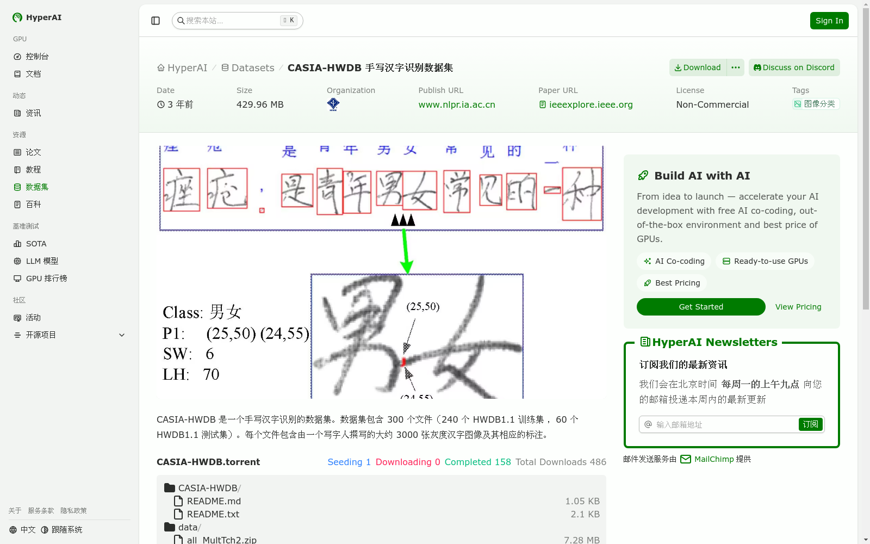Click the Get Started button
The height and width of the screenshot is (544, 870).
pyautogui.click(x=701, y=307)
